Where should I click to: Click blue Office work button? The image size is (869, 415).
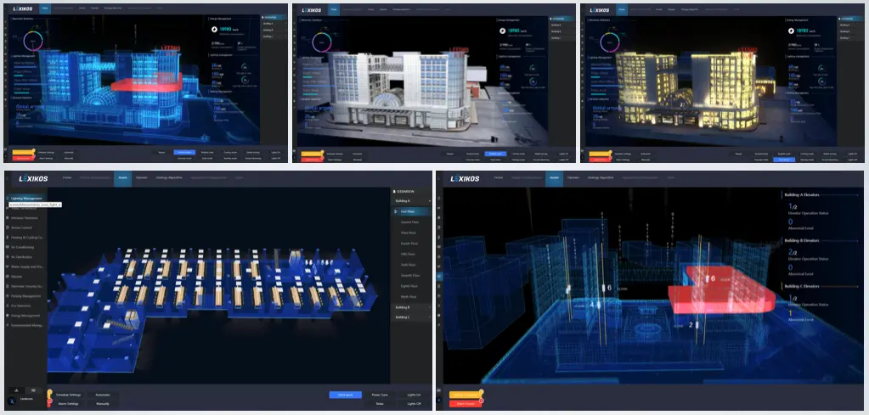pyautogui.click(x=345, y=395)
